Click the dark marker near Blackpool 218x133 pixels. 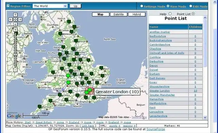[x=63, y=47]
